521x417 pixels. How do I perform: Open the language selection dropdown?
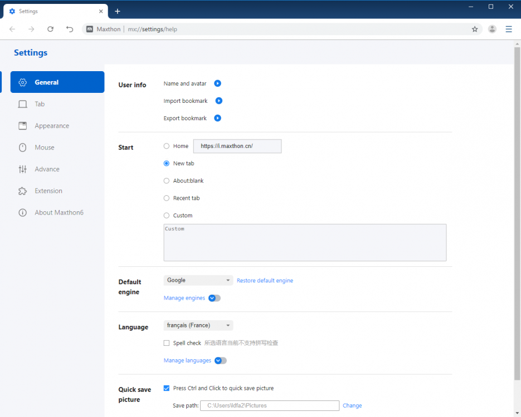(198, 325)
